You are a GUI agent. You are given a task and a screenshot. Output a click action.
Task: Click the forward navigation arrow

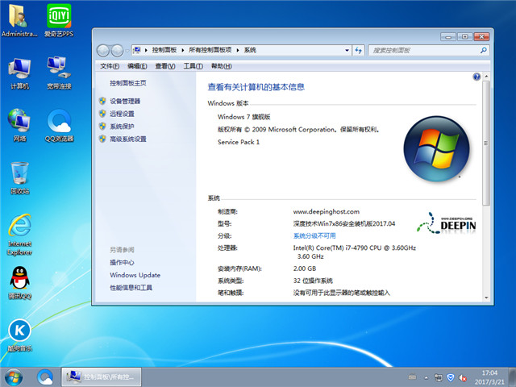click(x=117, y=51)
